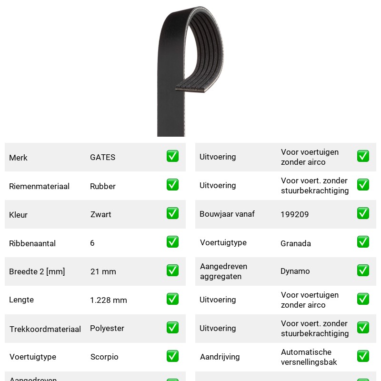The width and height of the screenshot is (381, 381).
Task: Select the GATES brand value
Action: coord(102,157)
